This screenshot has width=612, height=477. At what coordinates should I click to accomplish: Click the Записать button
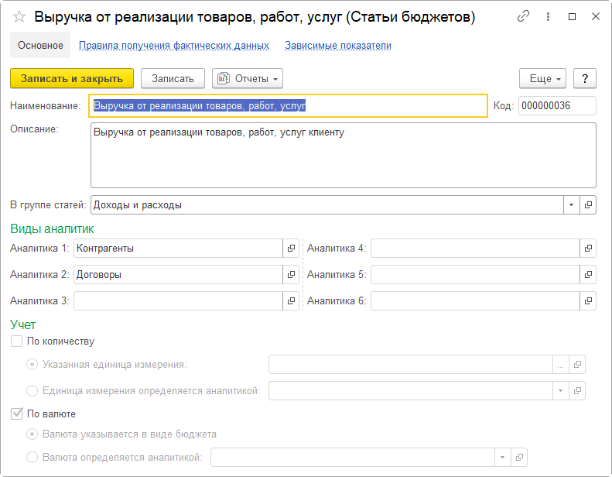coord(173,78)
